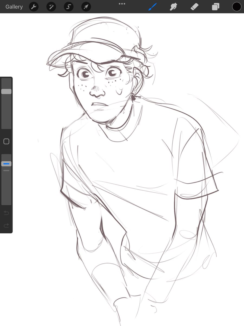
Task: Undo the last stroke
Action: coord(6,213)
